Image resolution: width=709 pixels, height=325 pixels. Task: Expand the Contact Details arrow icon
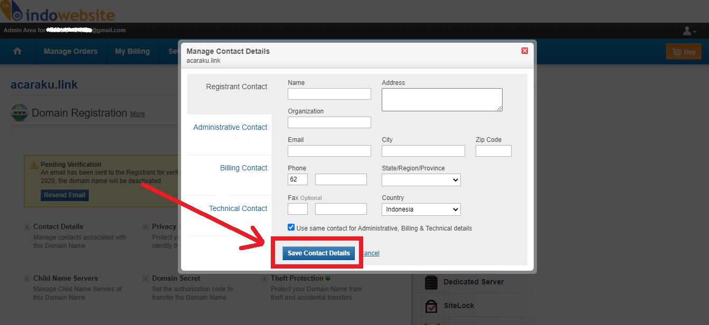click(x=27, y=227)
